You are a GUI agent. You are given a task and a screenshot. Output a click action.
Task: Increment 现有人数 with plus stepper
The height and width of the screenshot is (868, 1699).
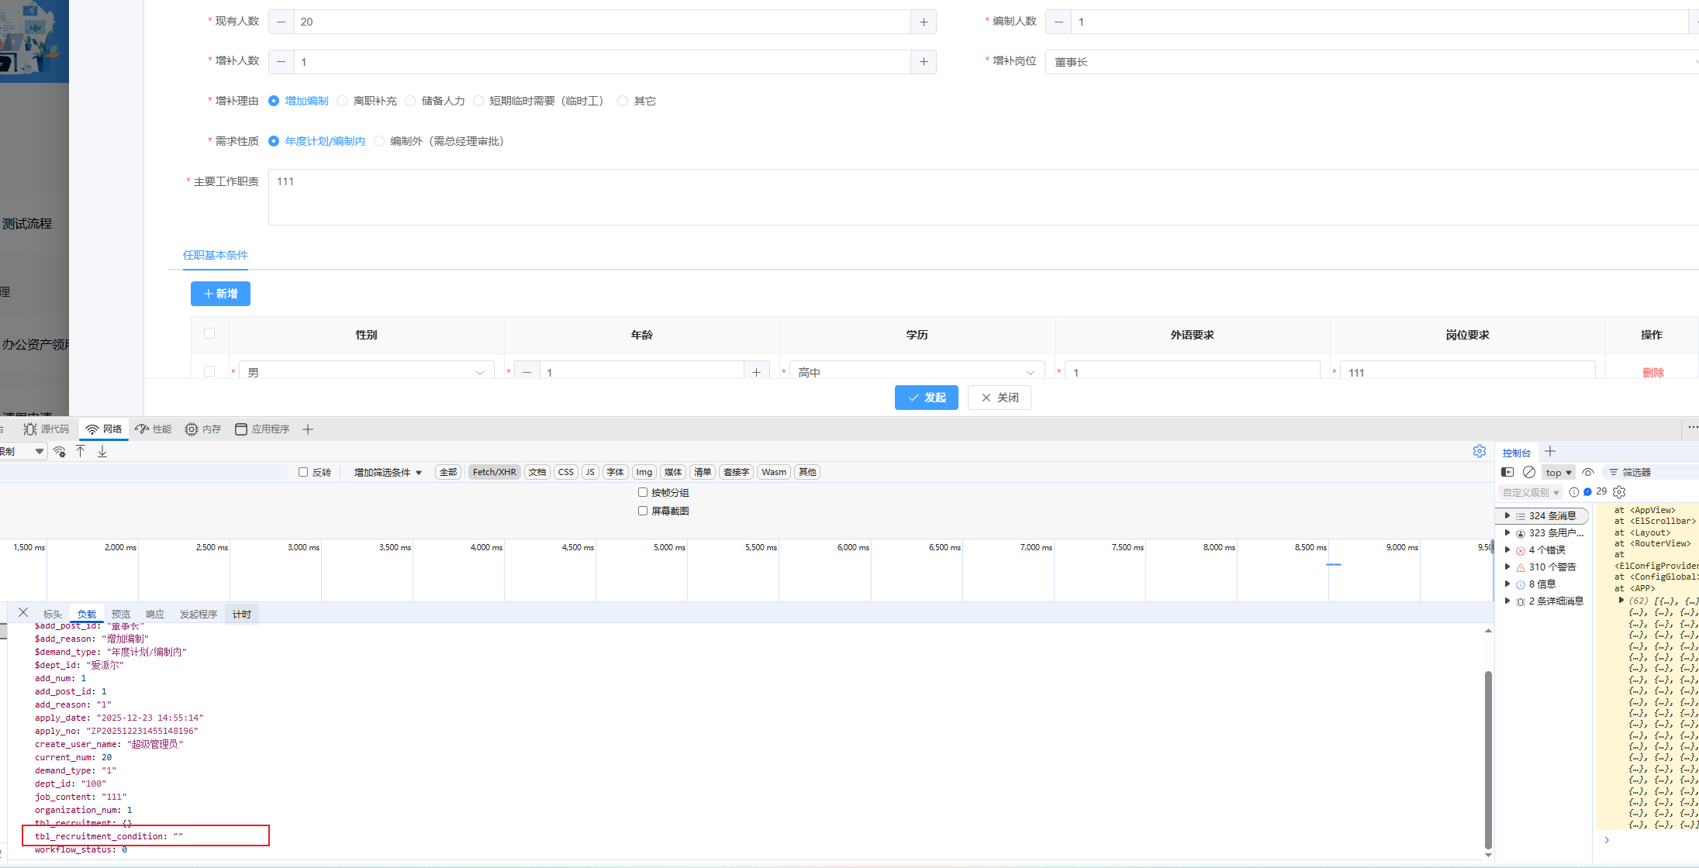point(923,22)
